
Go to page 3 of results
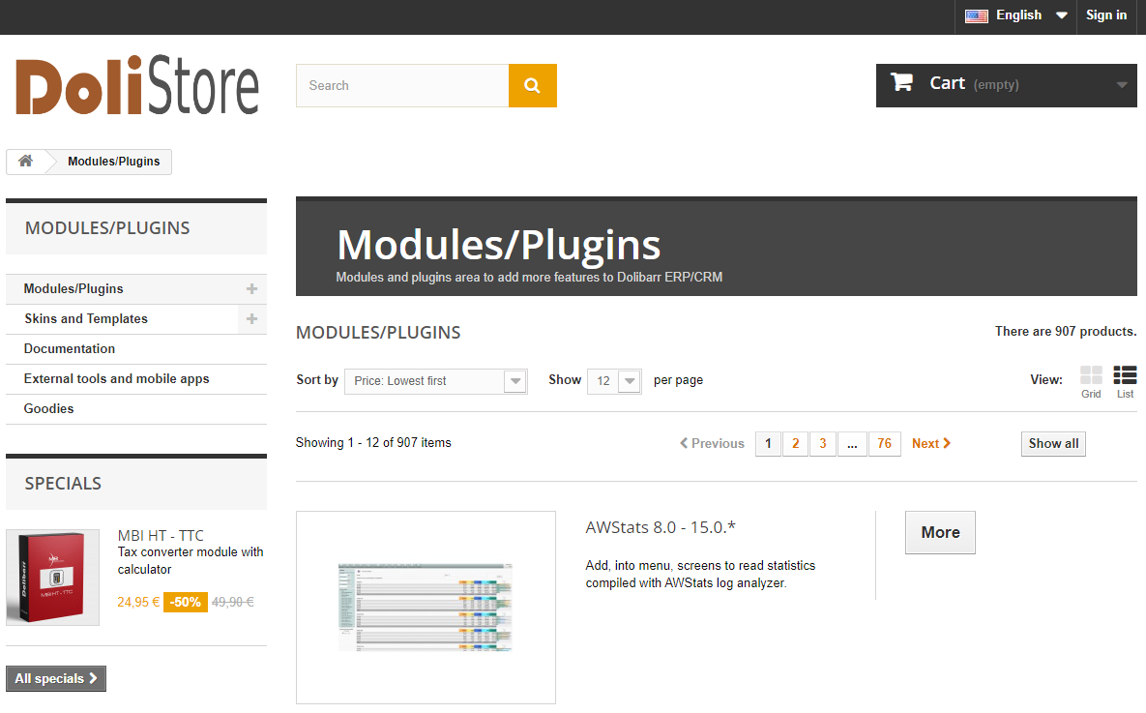[823, 443]
